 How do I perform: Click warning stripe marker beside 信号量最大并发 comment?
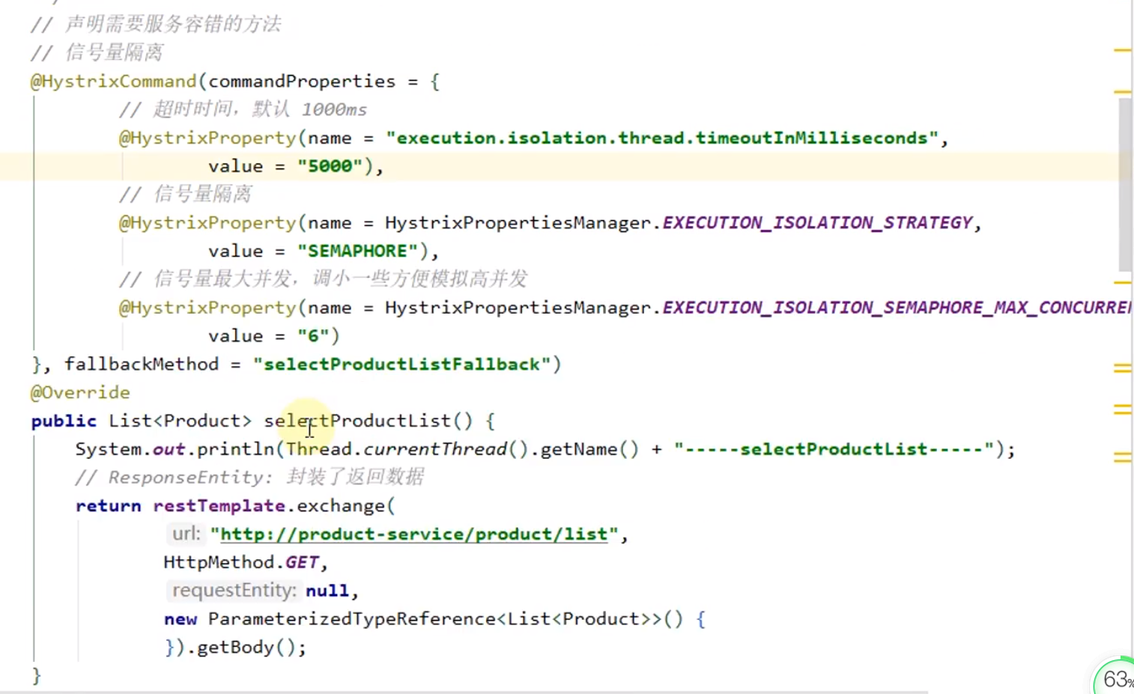(x=1122, y=283)
